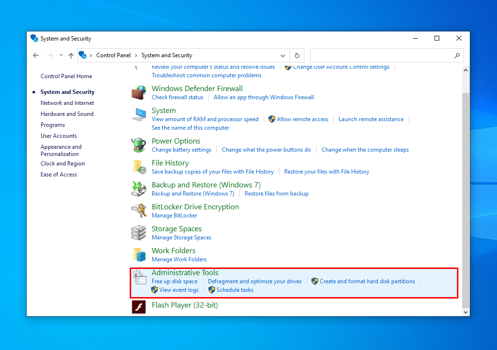Image resolution: width=497 pixels, height=350 pixels.
Task: Open the File History folder clock icon
Action: pos(139,167)
